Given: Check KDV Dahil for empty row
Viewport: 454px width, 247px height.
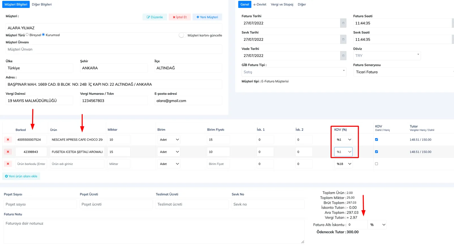Looking at the screenshot, I should (x=377, y=164).
